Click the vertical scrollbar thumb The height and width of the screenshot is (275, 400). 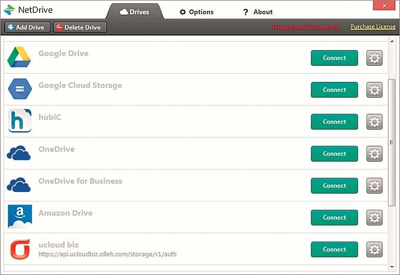392,142
